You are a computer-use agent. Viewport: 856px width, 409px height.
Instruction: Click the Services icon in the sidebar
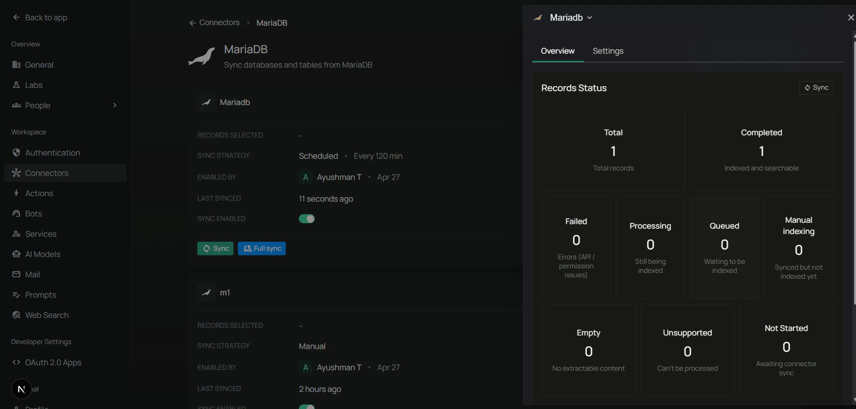click(x=16, y=234)
